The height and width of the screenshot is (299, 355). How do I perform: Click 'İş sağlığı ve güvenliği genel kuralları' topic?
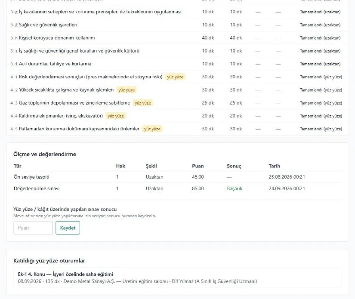point(79,51)
